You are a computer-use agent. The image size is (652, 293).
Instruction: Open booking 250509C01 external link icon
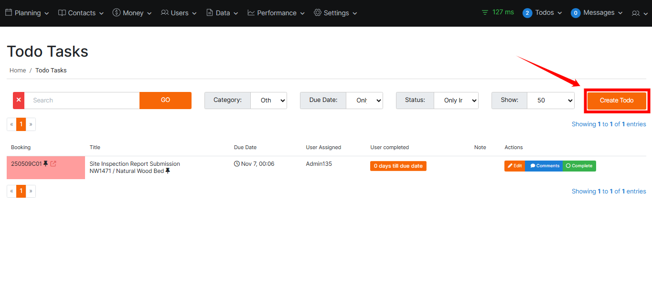[53, 164]
